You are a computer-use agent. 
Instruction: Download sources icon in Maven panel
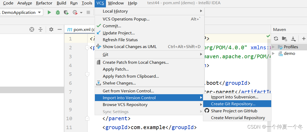(293, 39)
